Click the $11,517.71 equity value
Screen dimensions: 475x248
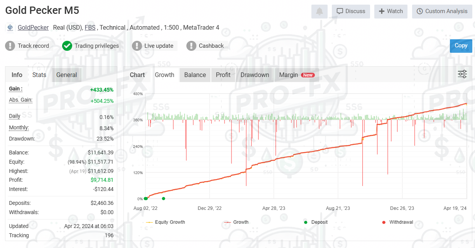(101, 162)
